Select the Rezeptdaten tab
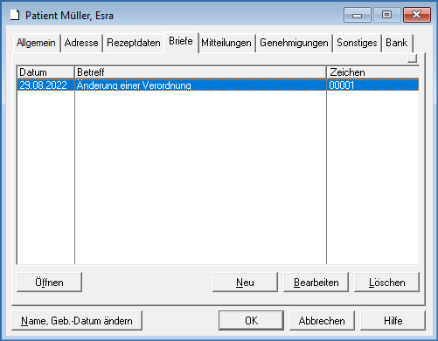The image size is (438, 341). point(134,43)
